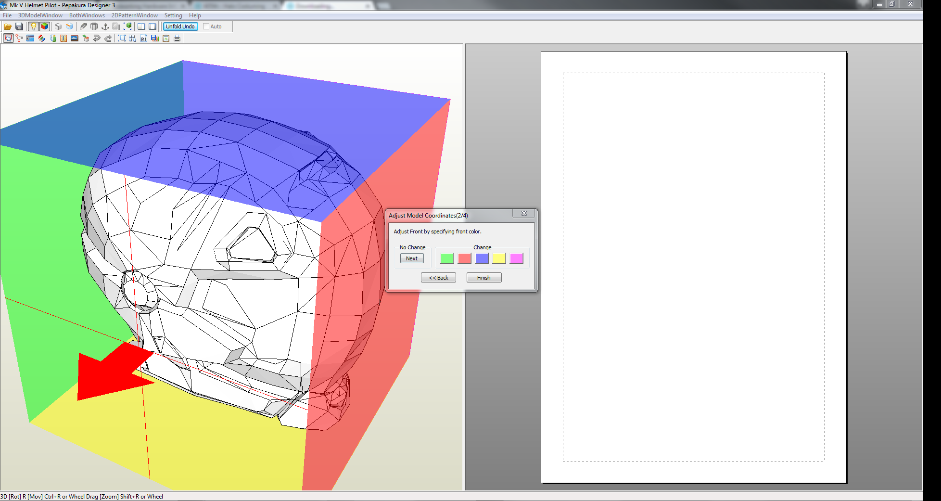Close the Adjust Model Coordinates dialog

(524, 214)
